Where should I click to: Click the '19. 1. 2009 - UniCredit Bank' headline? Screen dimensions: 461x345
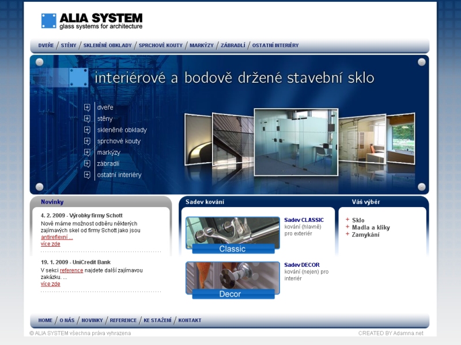[76, 262]
